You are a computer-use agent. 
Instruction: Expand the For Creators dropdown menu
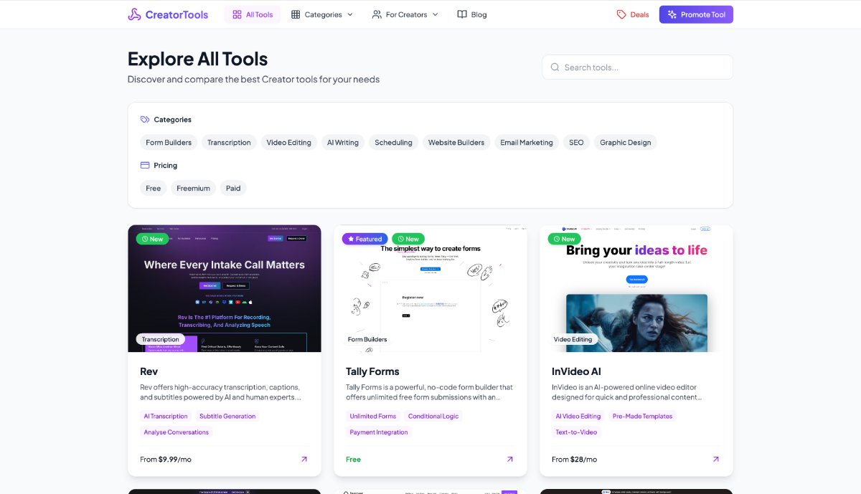pyautogui.click(x=405, y=14)
